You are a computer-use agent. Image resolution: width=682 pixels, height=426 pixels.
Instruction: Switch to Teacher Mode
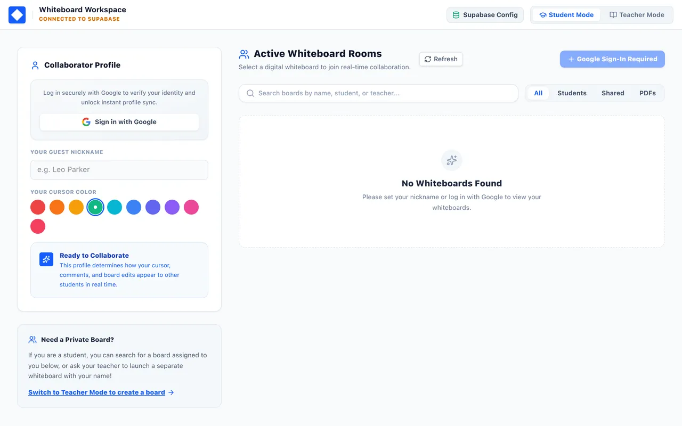point(637,15)
